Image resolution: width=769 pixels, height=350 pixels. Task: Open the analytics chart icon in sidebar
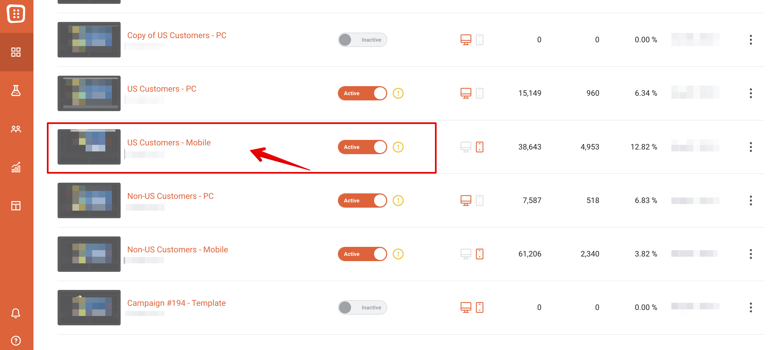(x=16, y=167)
